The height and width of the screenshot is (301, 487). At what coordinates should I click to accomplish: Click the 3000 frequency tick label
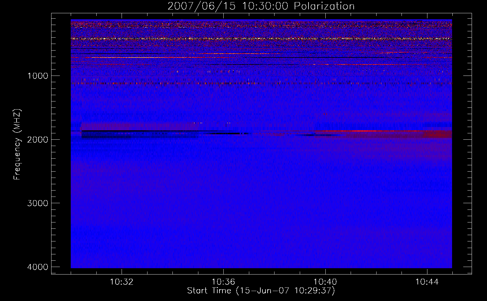tap(38, 203)
